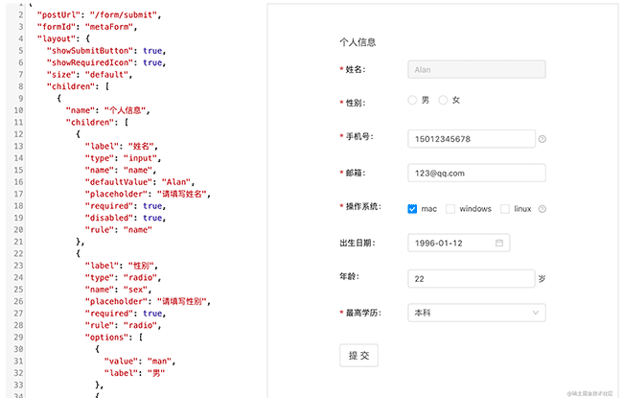
Task: Click the "formId" line in the editor
Action: (x=86, y=27)
